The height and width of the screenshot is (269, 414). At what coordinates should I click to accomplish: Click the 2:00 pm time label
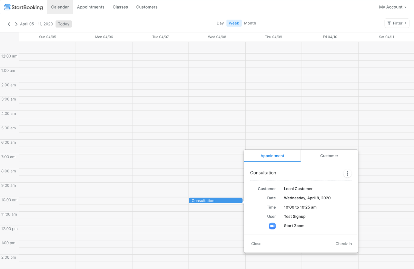coord(9,257)
